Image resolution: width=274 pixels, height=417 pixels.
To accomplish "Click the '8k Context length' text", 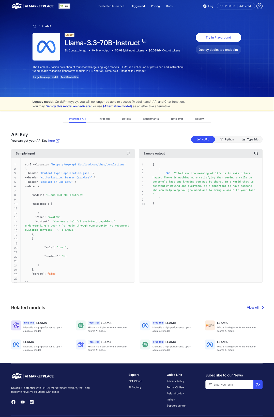I will point(76,50).
